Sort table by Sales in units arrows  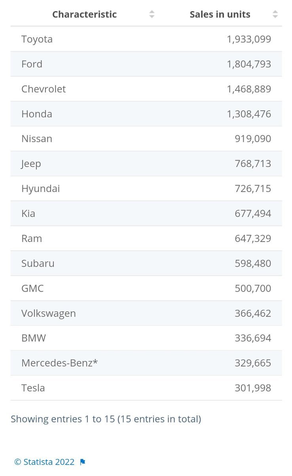[275, 15]
